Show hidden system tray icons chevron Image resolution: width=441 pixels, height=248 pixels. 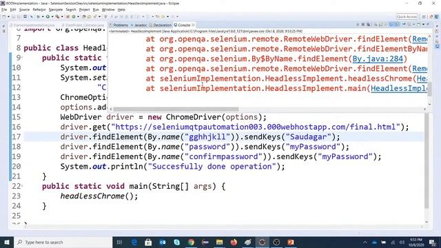point(365,242)
